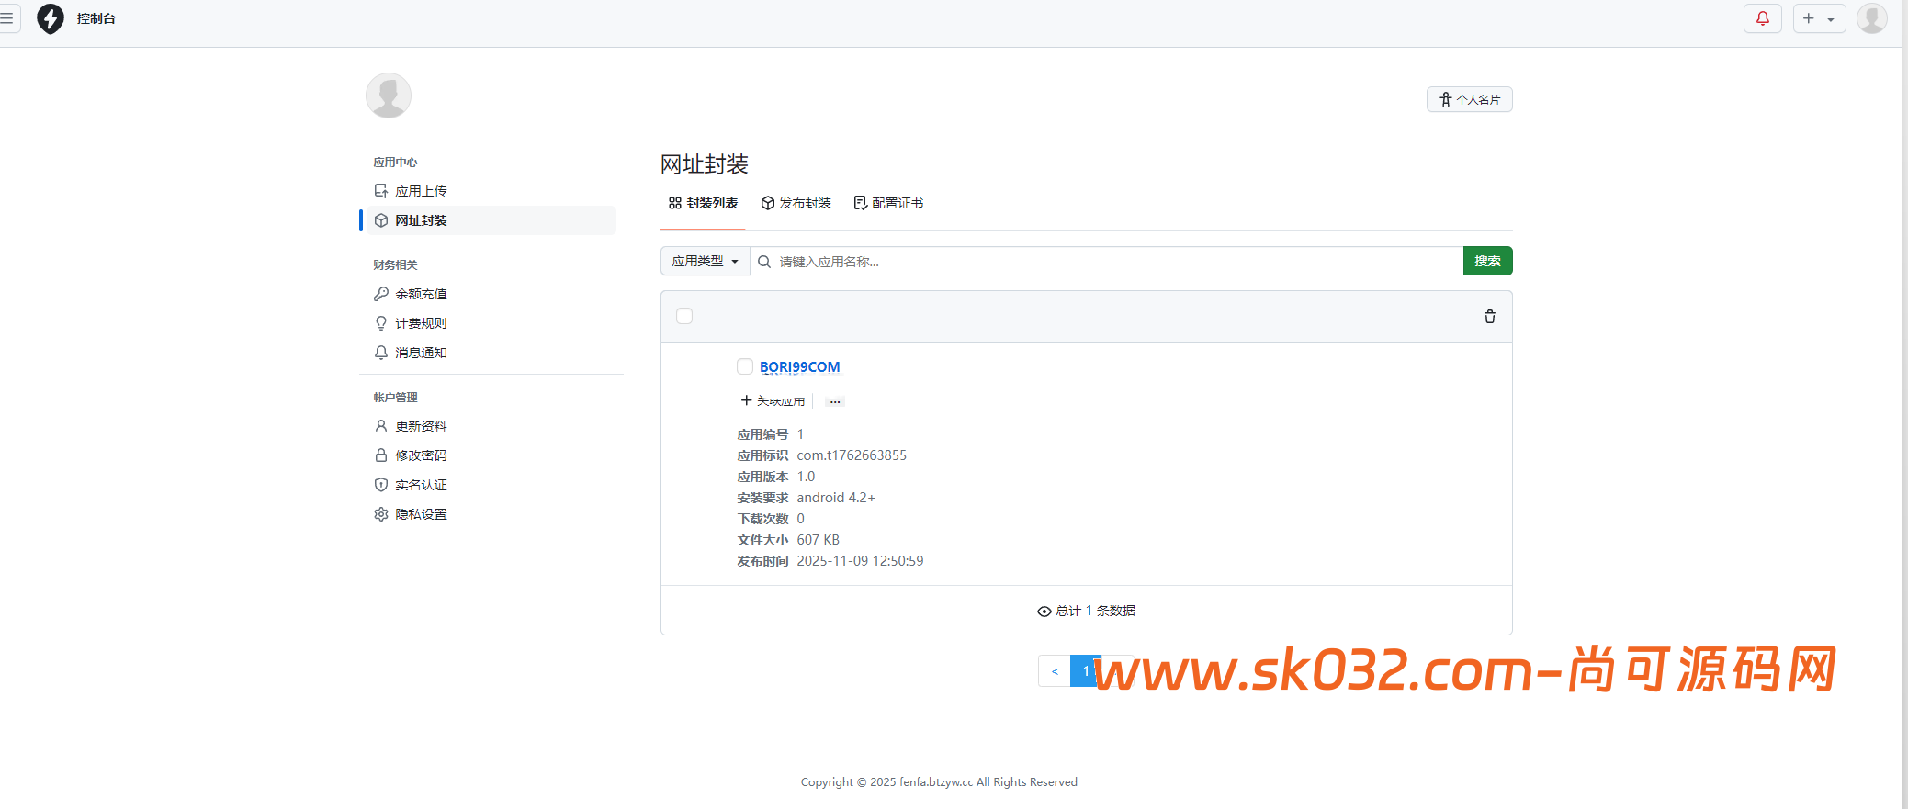Viewport: 1908px width, 809px height.
Task: Click the lightning bolt logo
Action: coord(51,18)
